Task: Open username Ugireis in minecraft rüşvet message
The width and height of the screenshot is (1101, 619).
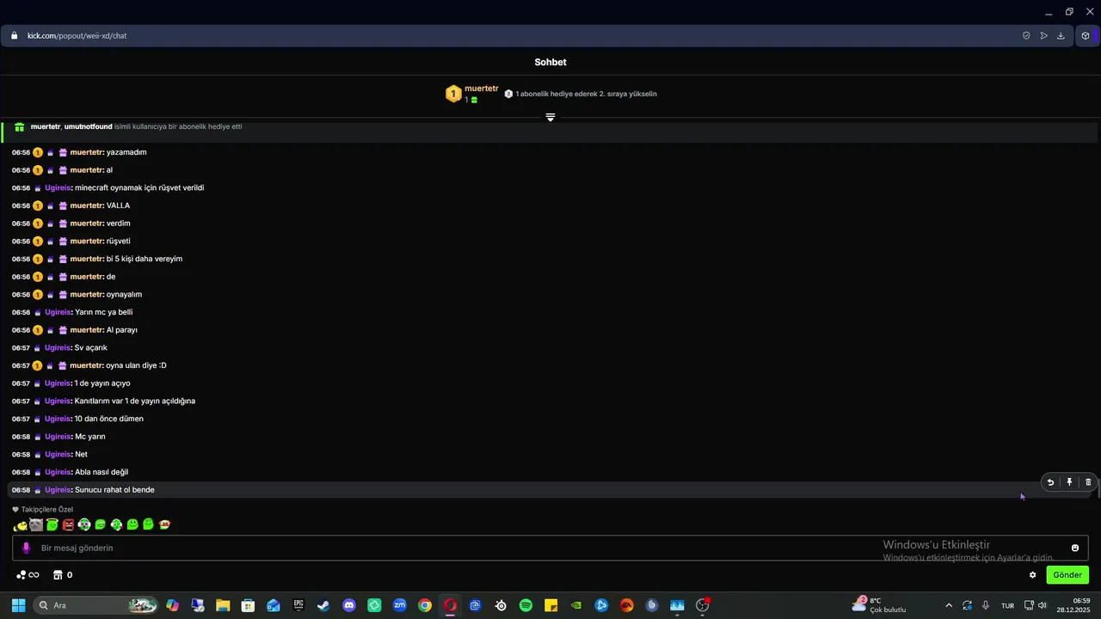Action: click(58, 187)
